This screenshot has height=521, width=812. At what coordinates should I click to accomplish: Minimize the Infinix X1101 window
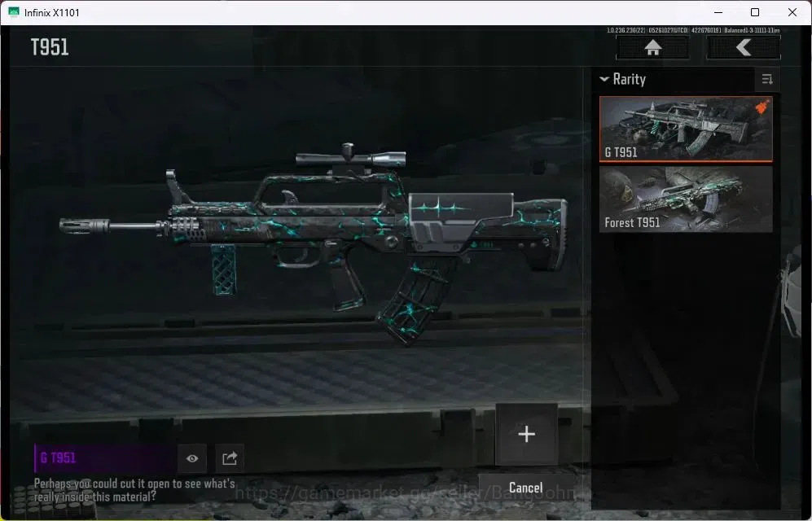[x=718, y=12]
